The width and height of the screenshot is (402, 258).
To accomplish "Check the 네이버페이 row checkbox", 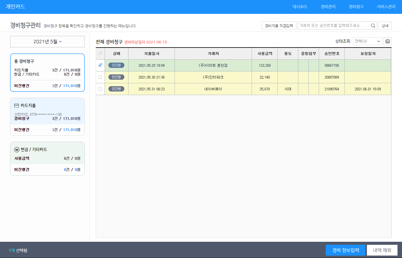I will tap(100, 89).
